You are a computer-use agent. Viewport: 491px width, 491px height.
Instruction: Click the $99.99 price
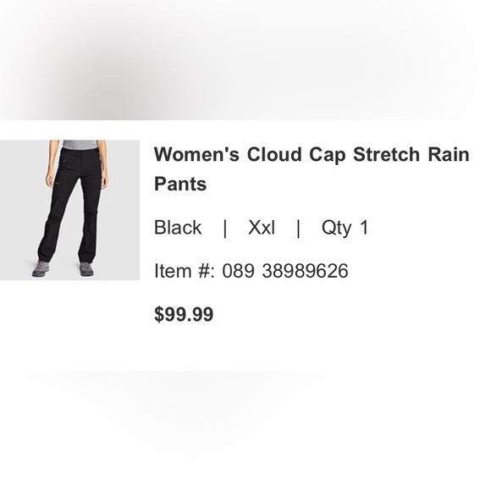[x=184, y=314]
